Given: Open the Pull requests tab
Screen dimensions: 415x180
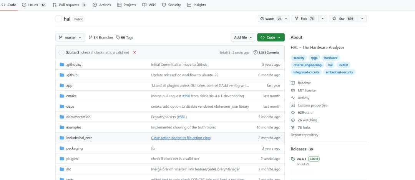Looking at the screenshot, I should [x=69, y=5].
